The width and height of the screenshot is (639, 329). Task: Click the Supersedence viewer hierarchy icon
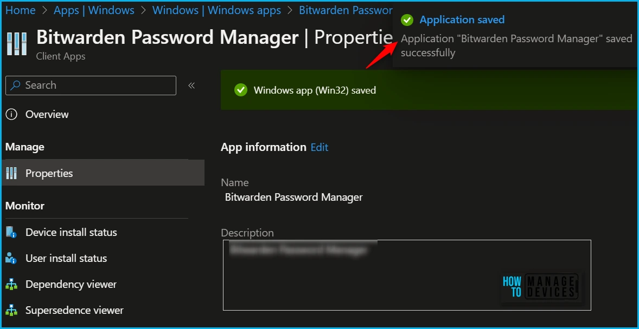point(11,310)
